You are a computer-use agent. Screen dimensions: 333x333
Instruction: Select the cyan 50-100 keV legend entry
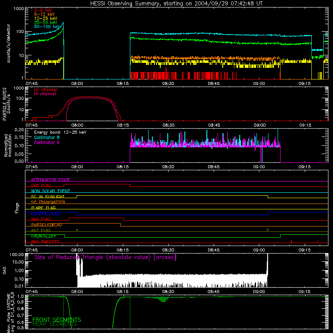47,27
